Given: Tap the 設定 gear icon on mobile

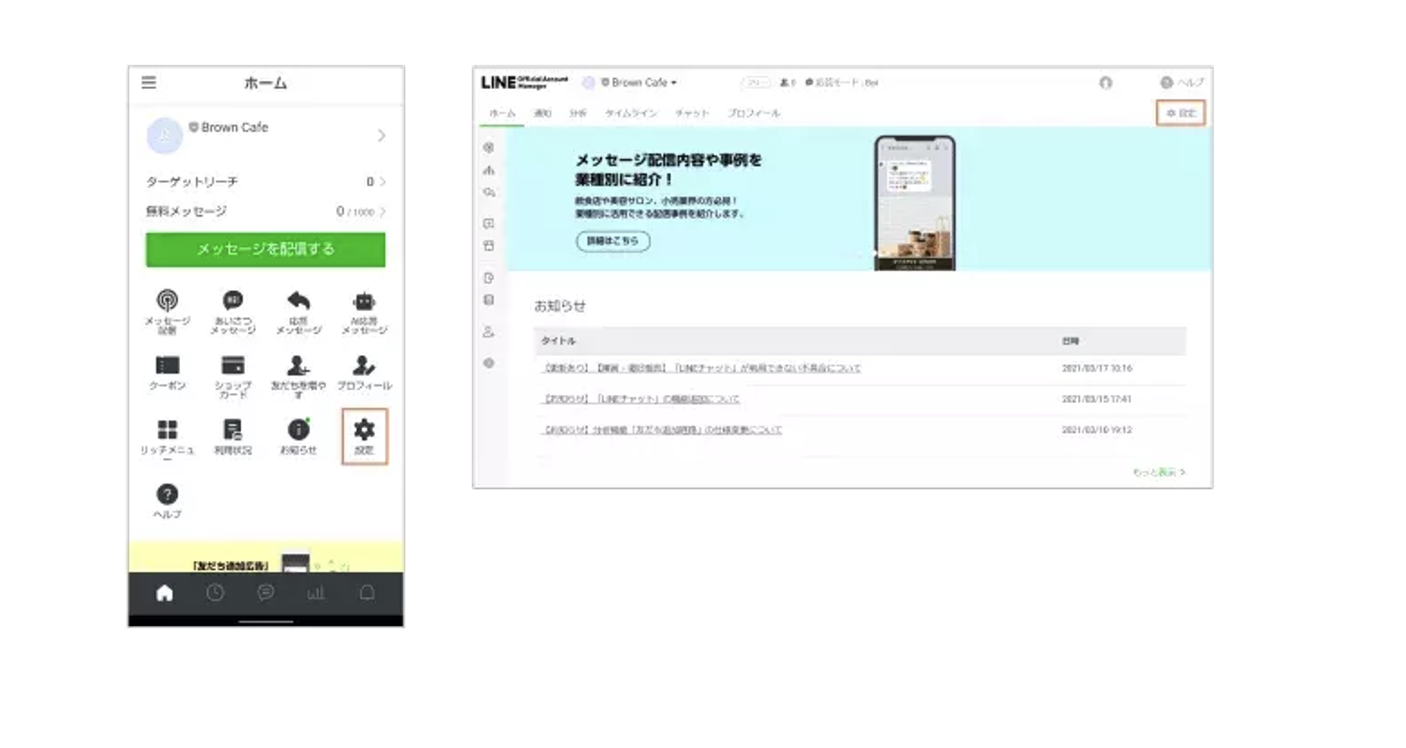Looking at the screenshot, I should click(364, 430).
